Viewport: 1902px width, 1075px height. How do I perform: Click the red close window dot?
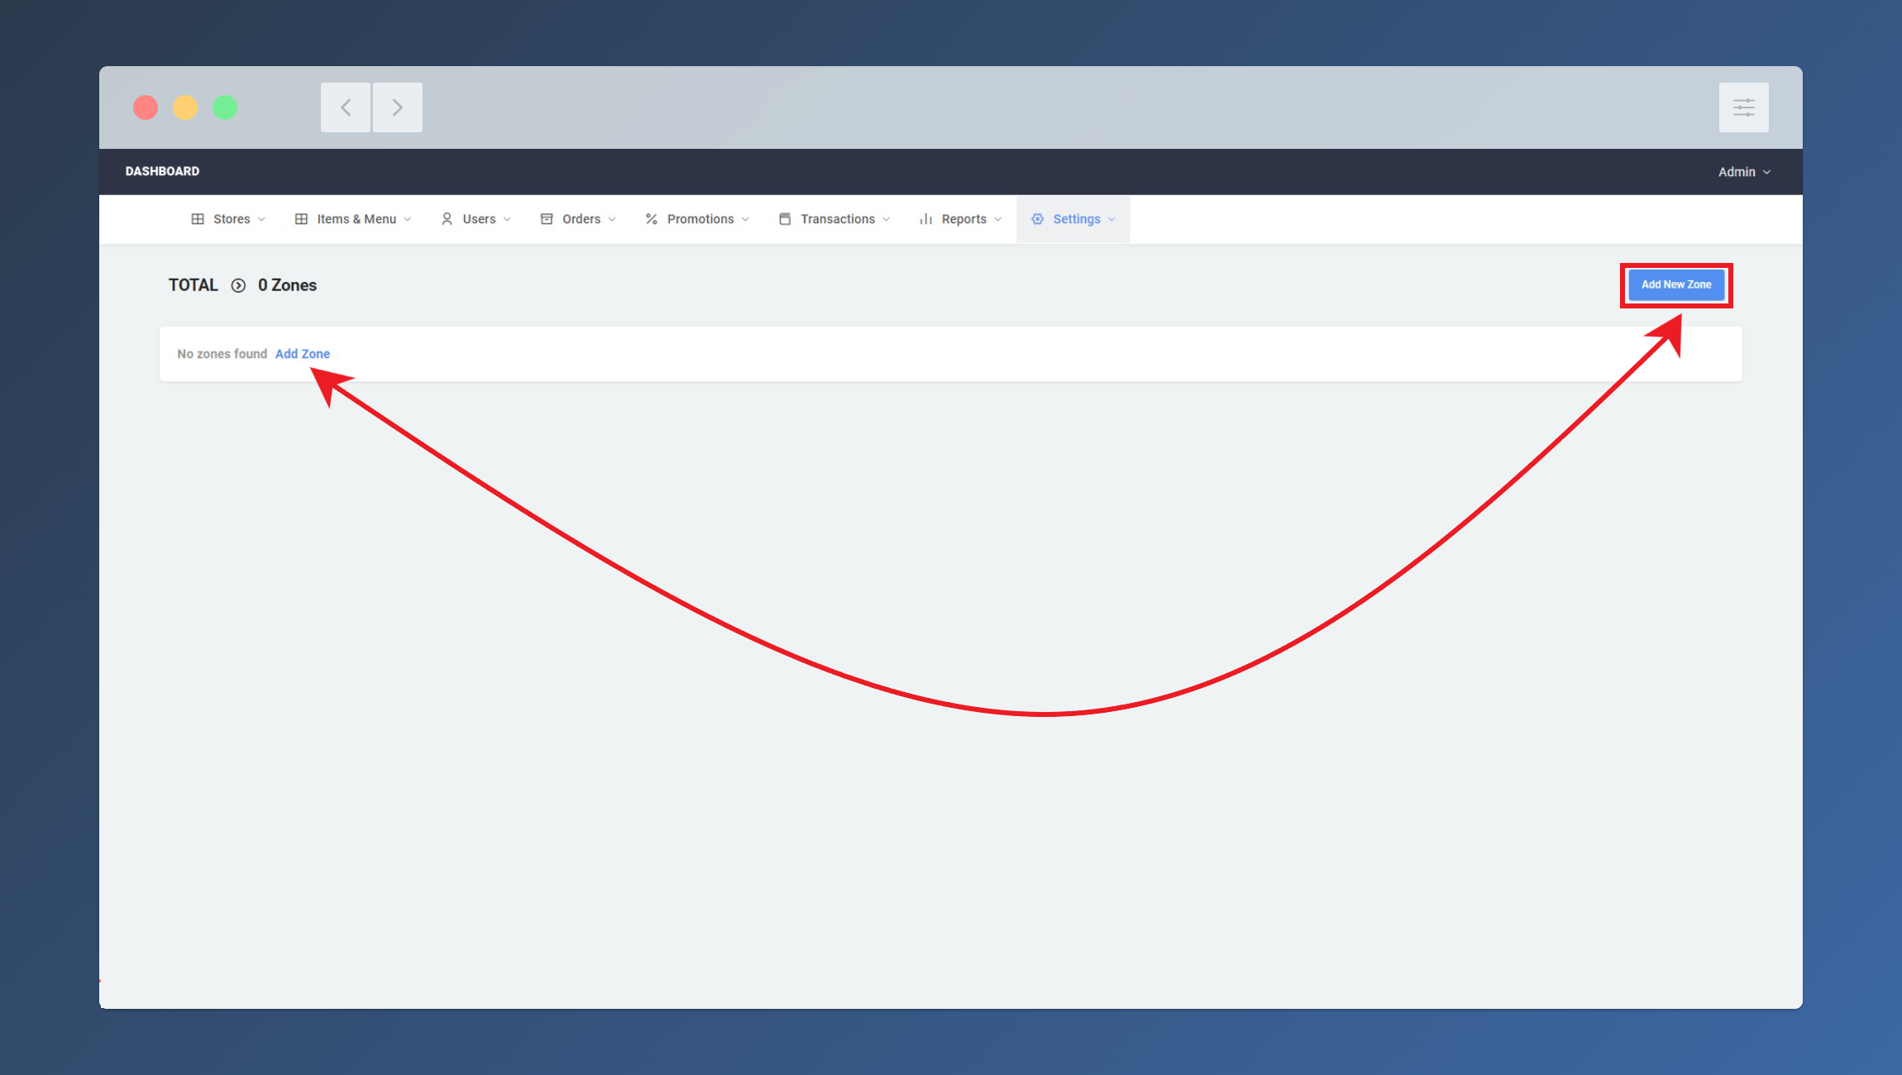146,107
